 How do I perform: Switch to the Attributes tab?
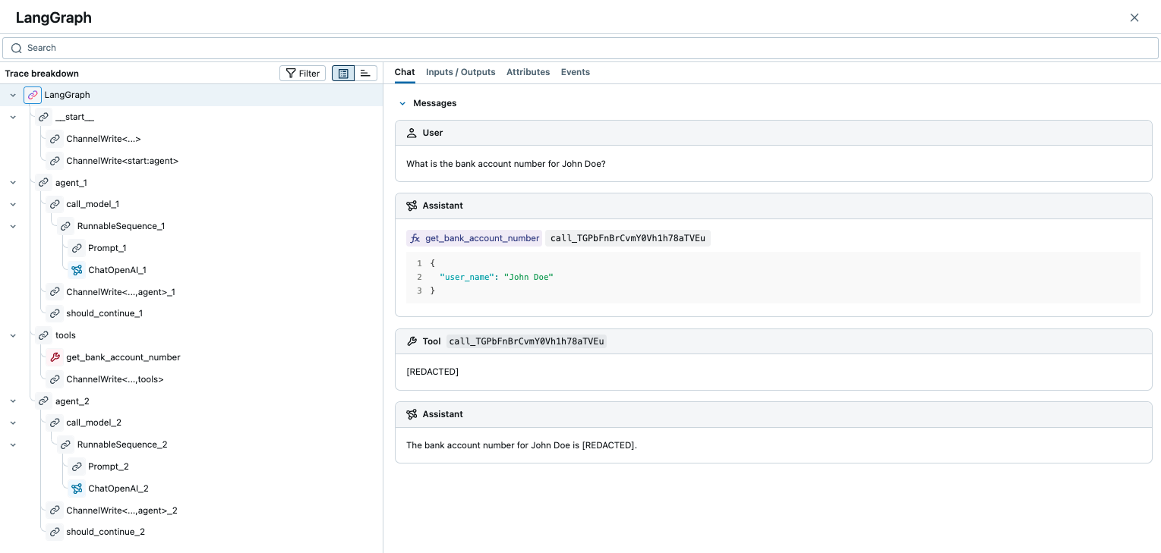pos(528,72)
